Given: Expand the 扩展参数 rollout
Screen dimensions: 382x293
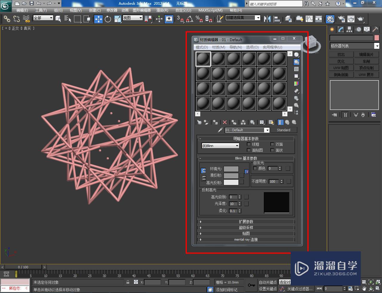Looking at the screenshot, I should 246,222.
